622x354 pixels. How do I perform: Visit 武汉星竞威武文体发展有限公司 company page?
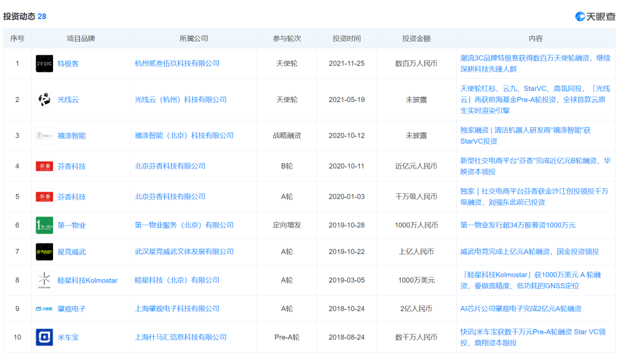click(x=184, y=252)
